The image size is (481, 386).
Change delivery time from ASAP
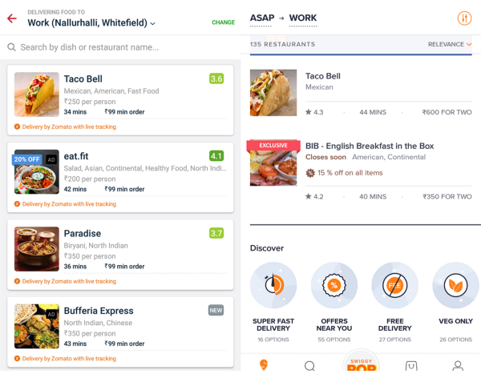262,18
